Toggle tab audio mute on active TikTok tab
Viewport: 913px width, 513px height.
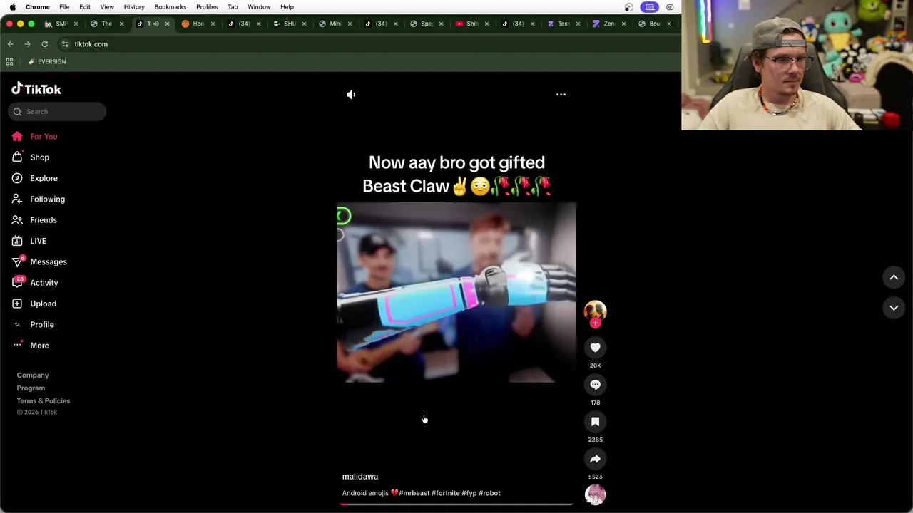(156, 24)
